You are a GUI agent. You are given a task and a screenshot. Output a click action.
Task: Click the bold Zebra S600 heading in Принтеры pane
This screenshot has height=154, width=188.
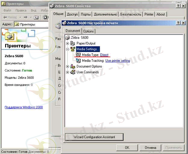pyautogui.click(x=14, y=56)
